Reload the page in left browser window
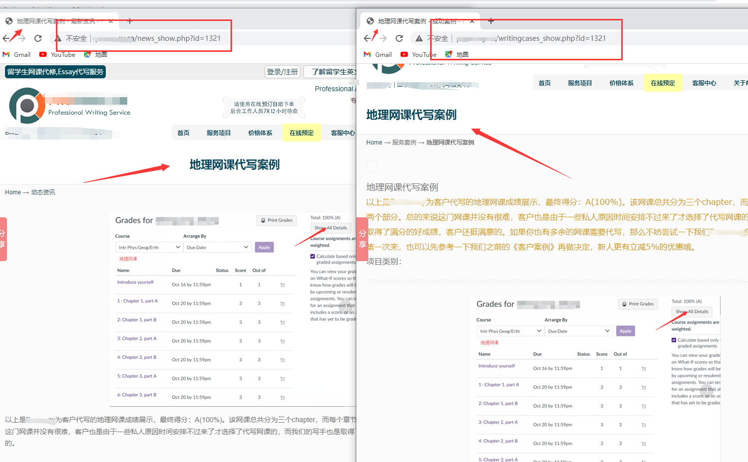This screenshot has width=748, height=462. click(x=38, y=38)
